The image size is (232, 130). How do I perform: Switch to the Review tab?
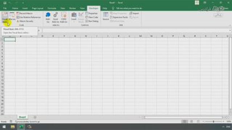coord(72,8)
